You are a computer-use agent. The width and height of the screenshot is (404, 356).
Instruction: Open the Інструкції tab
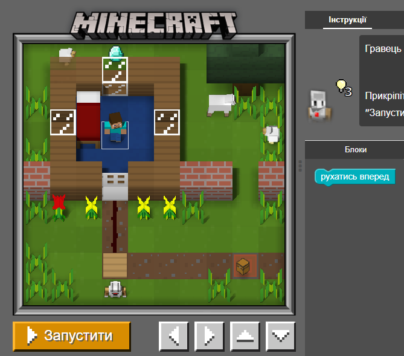(346, 20)
